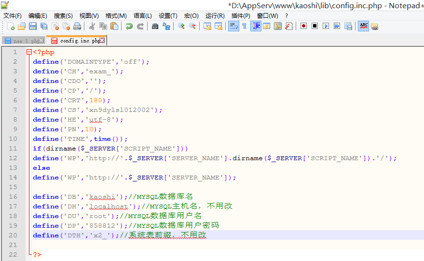
Task: Click the else keyword on line 13
Action: [x=41, y=168]
